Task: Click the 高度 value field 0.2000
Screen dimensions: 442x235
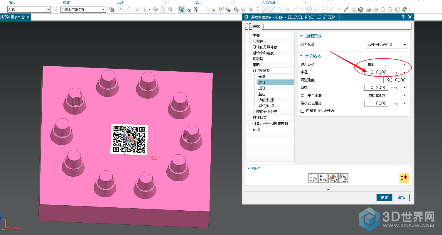Action: pos(376,87)
